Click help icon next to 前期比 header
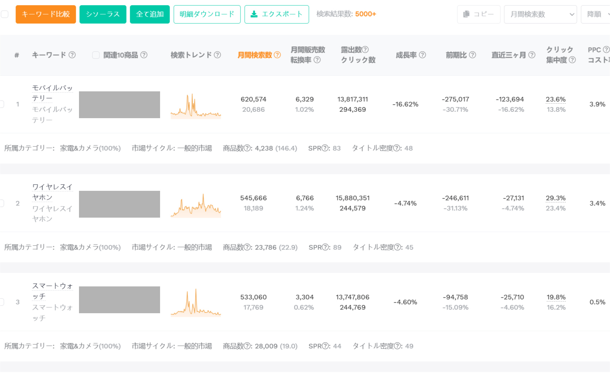Screen dimensions: 610x376 click(472, 55)
